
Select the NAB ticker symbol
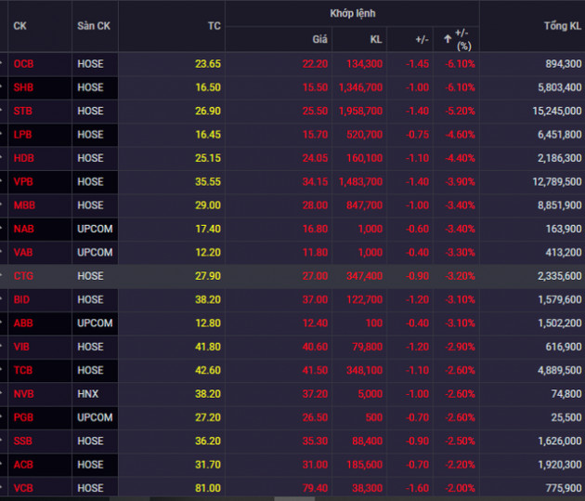pyautogui.click(x=24, y=229)
